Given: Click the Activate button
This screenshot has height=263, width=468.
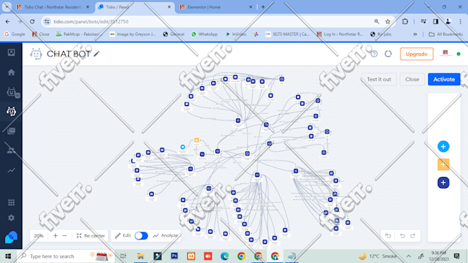Looking at the screenshot, I should coord(444,79).
